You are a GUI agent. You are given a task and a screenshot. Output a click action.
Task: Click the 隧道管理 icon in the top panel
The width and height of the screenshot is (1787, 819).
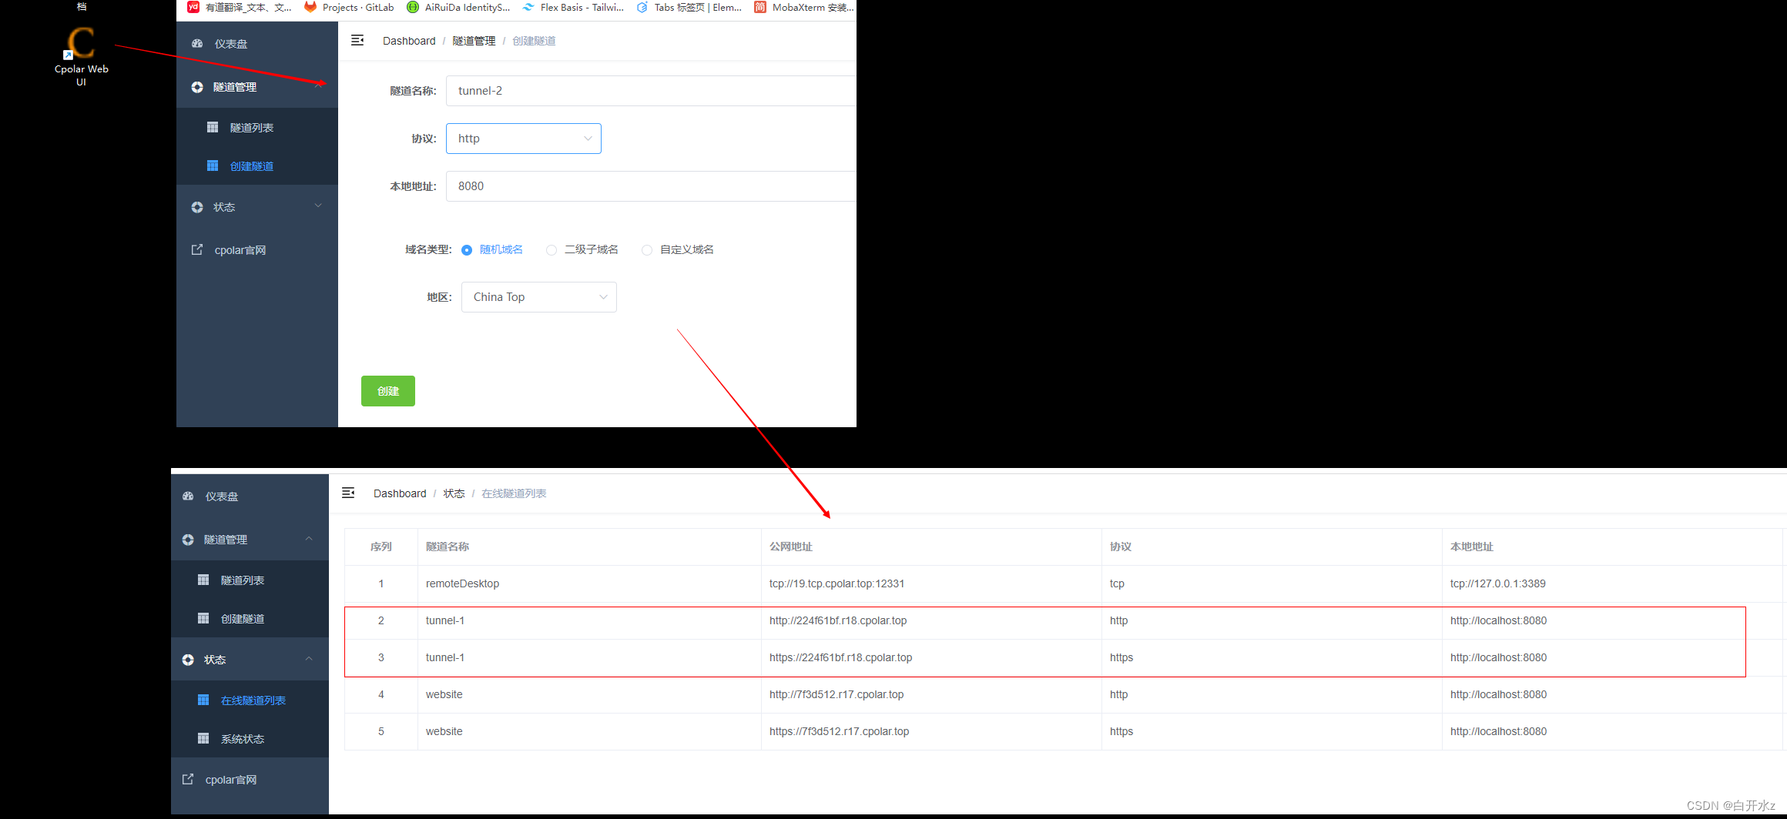click(197, 87)
